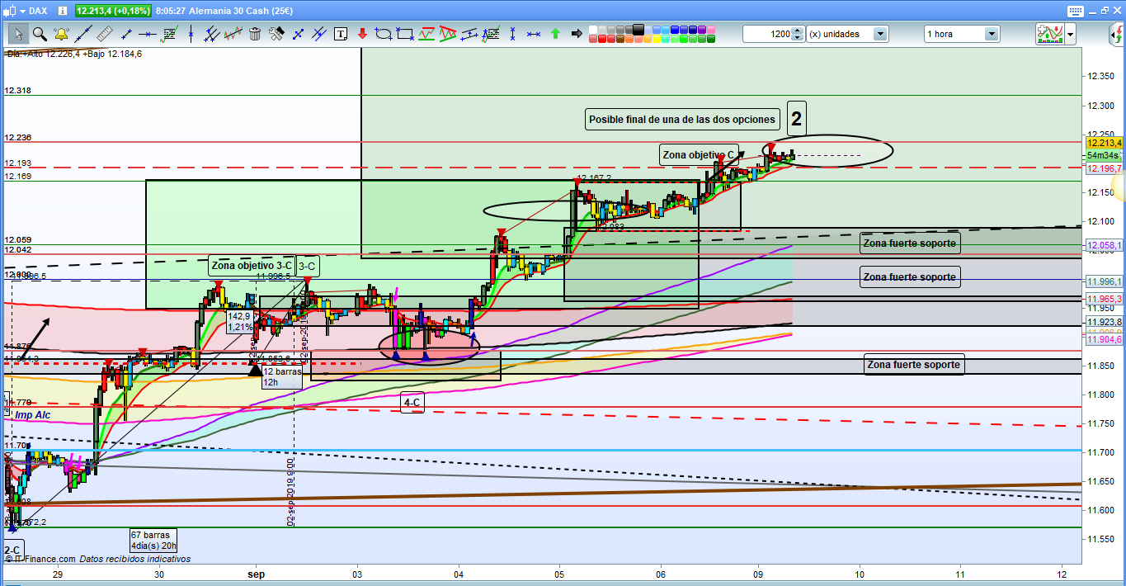The width and height of the screenshot is (1126, 586).
Task: Select the ruler measurement tool
Action: [x=104, y=34]
